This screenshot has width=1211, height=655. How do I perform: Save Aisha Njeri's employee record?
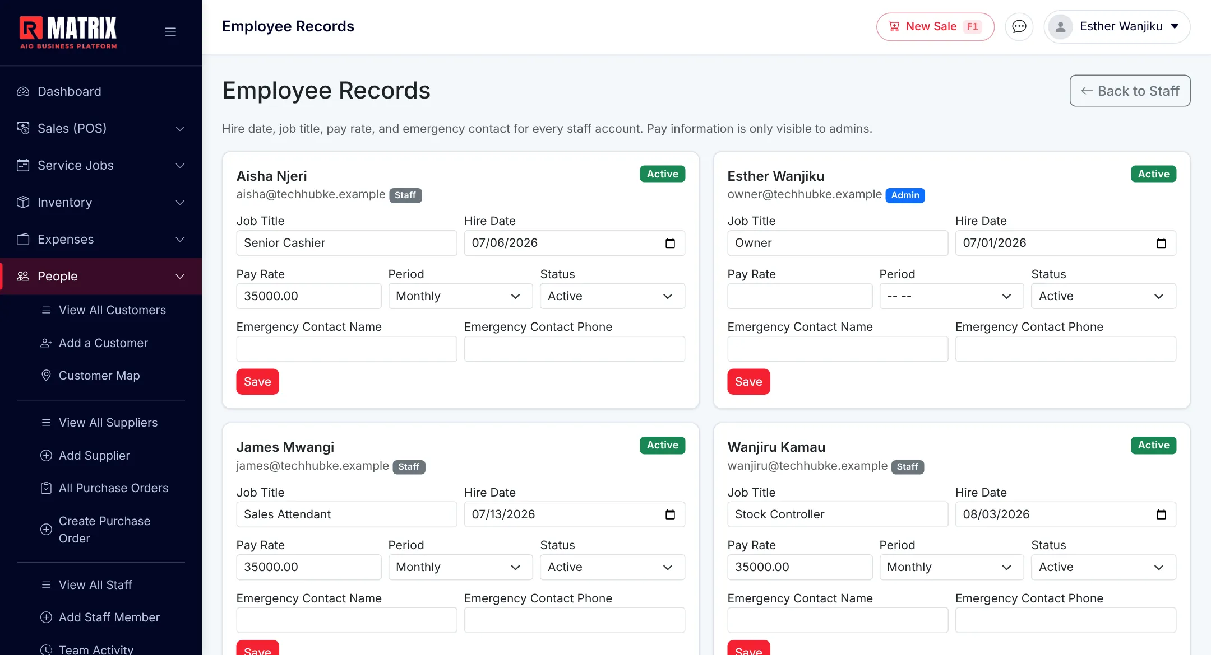point(257,382)
